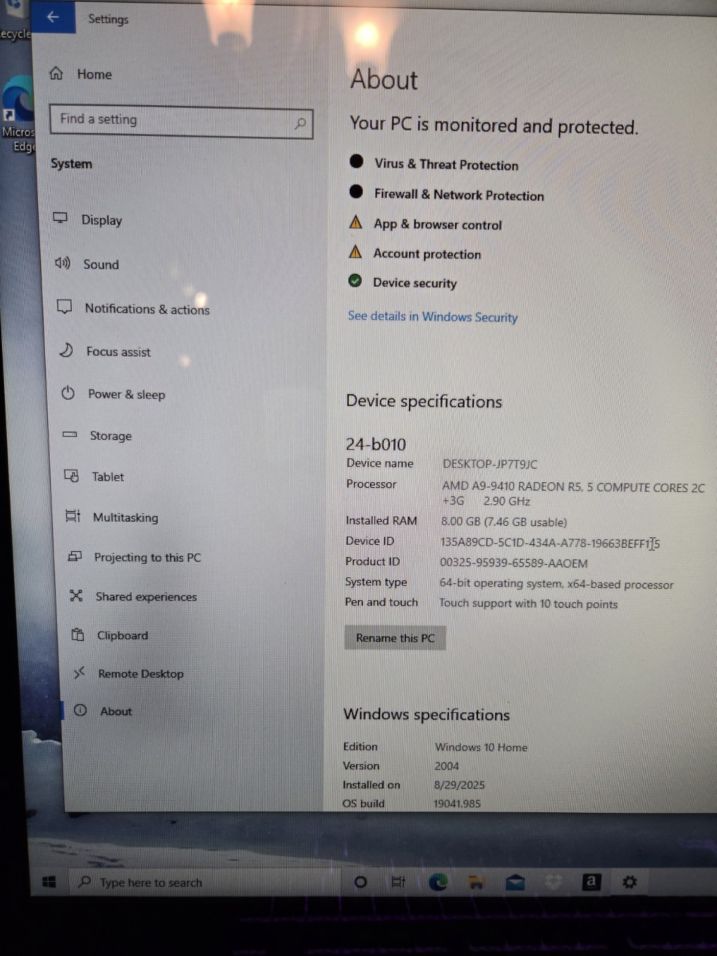Click the 24-b010 model heading
Viewport: 717px width, 956px height.
click(x=376, y=444)
